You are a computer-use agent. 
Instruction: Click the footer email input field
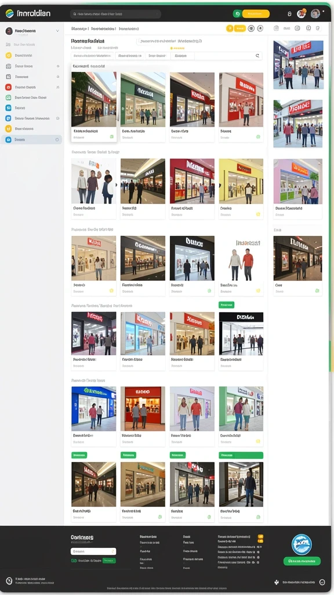(x=93, y=551)
